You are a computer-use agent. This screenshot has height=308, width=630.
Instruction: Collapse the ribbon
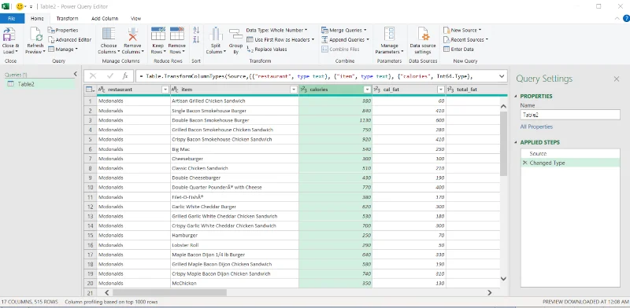[x=617, y=18]
